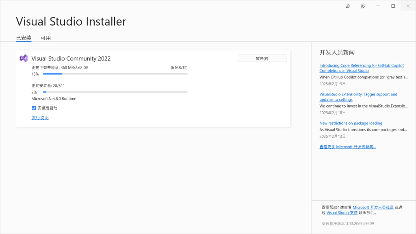Maximize the installer window
Screen dimensions: 416x234
[393, 6]
